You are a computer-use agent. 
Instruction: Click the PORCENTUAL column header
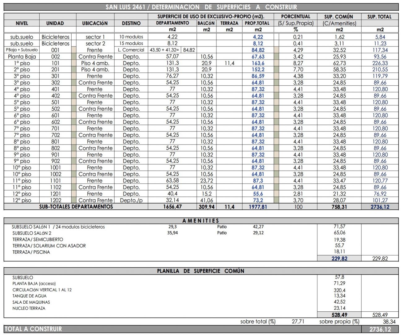[295, 16]
